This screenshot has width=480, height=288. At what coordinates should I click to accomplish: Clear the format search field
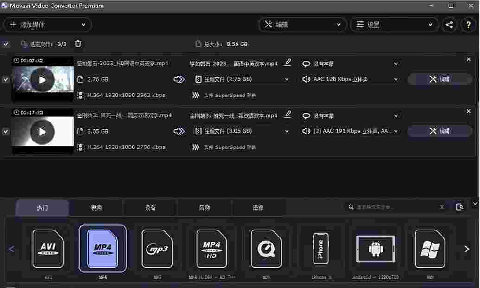[442, 207]
